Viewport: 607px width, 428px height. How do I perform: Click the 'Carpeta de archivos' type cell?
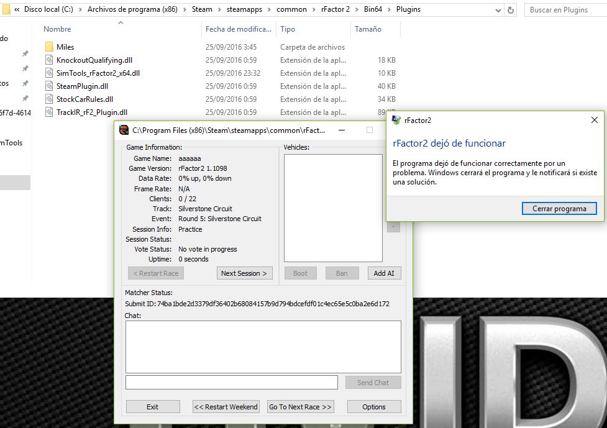coord(313,47)
